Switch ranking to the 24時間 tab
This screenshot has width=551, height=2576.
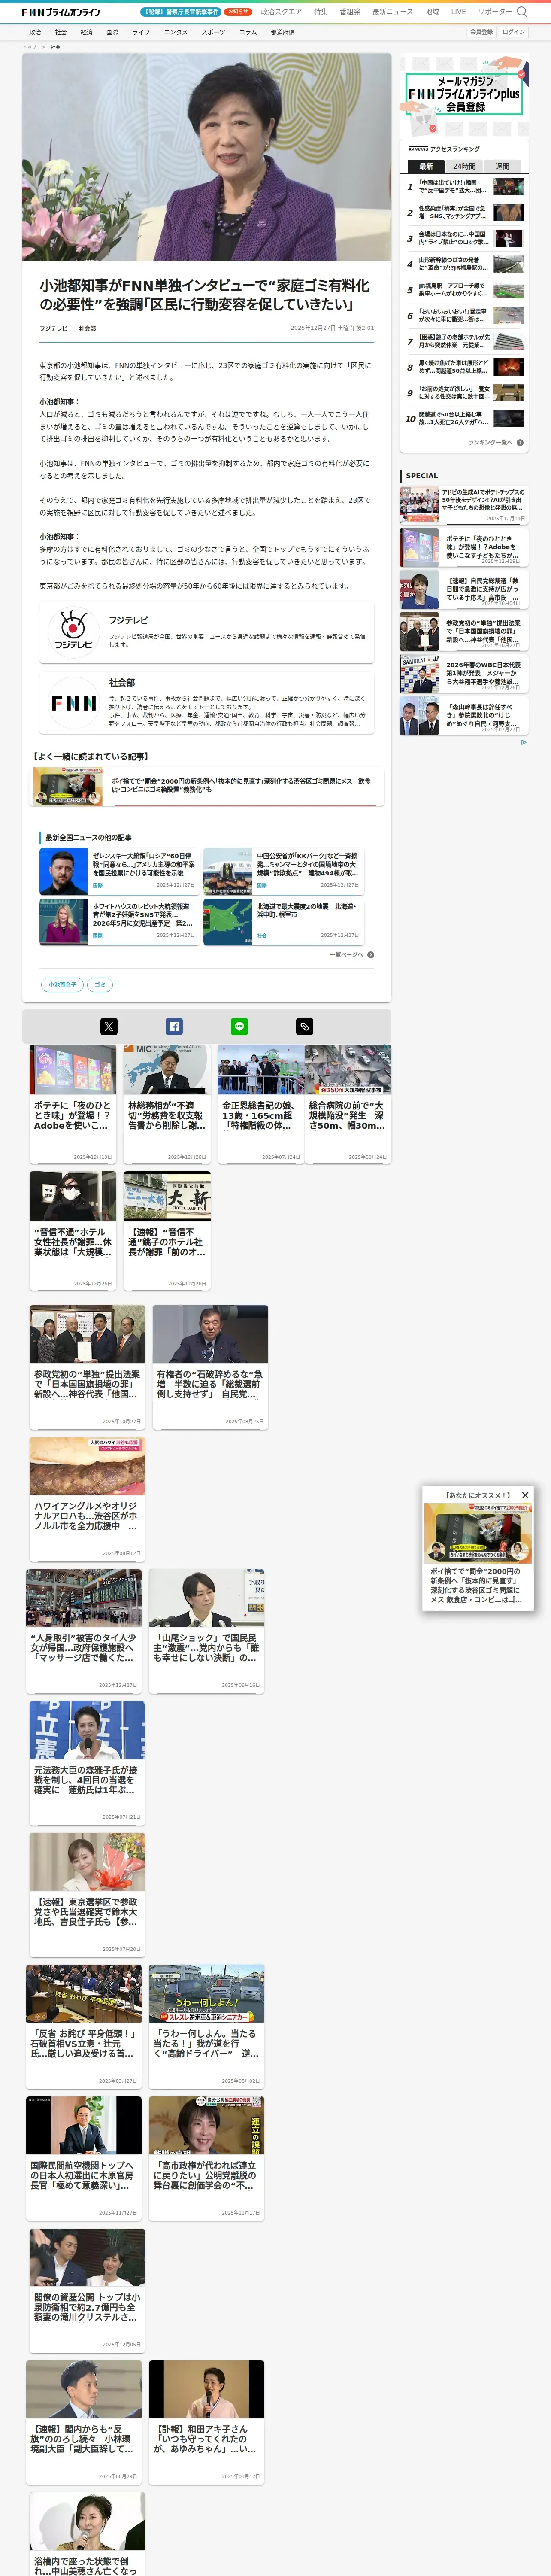pyautogui.click(x=464, y=166)
